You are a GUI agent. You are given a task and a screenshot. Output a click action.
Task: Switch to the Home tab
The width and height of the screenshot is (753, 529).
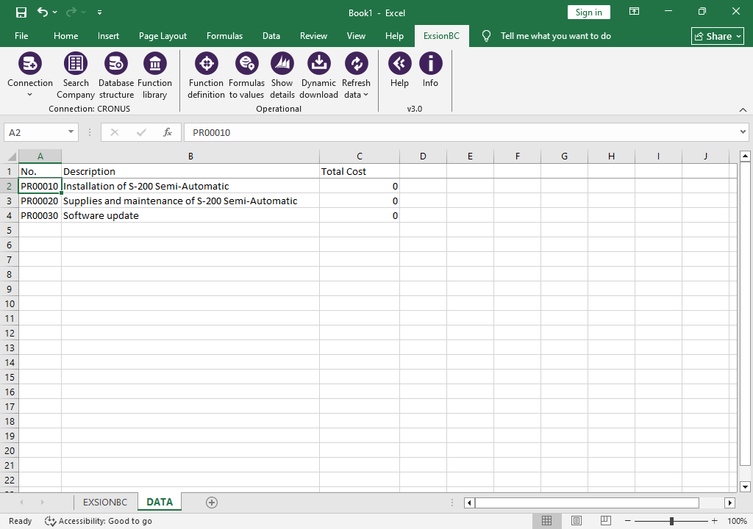(x=65, y=36)
